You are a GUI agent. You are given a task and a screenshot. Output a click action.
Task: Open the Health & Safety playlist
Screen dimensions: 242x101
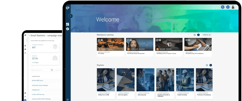185,84
